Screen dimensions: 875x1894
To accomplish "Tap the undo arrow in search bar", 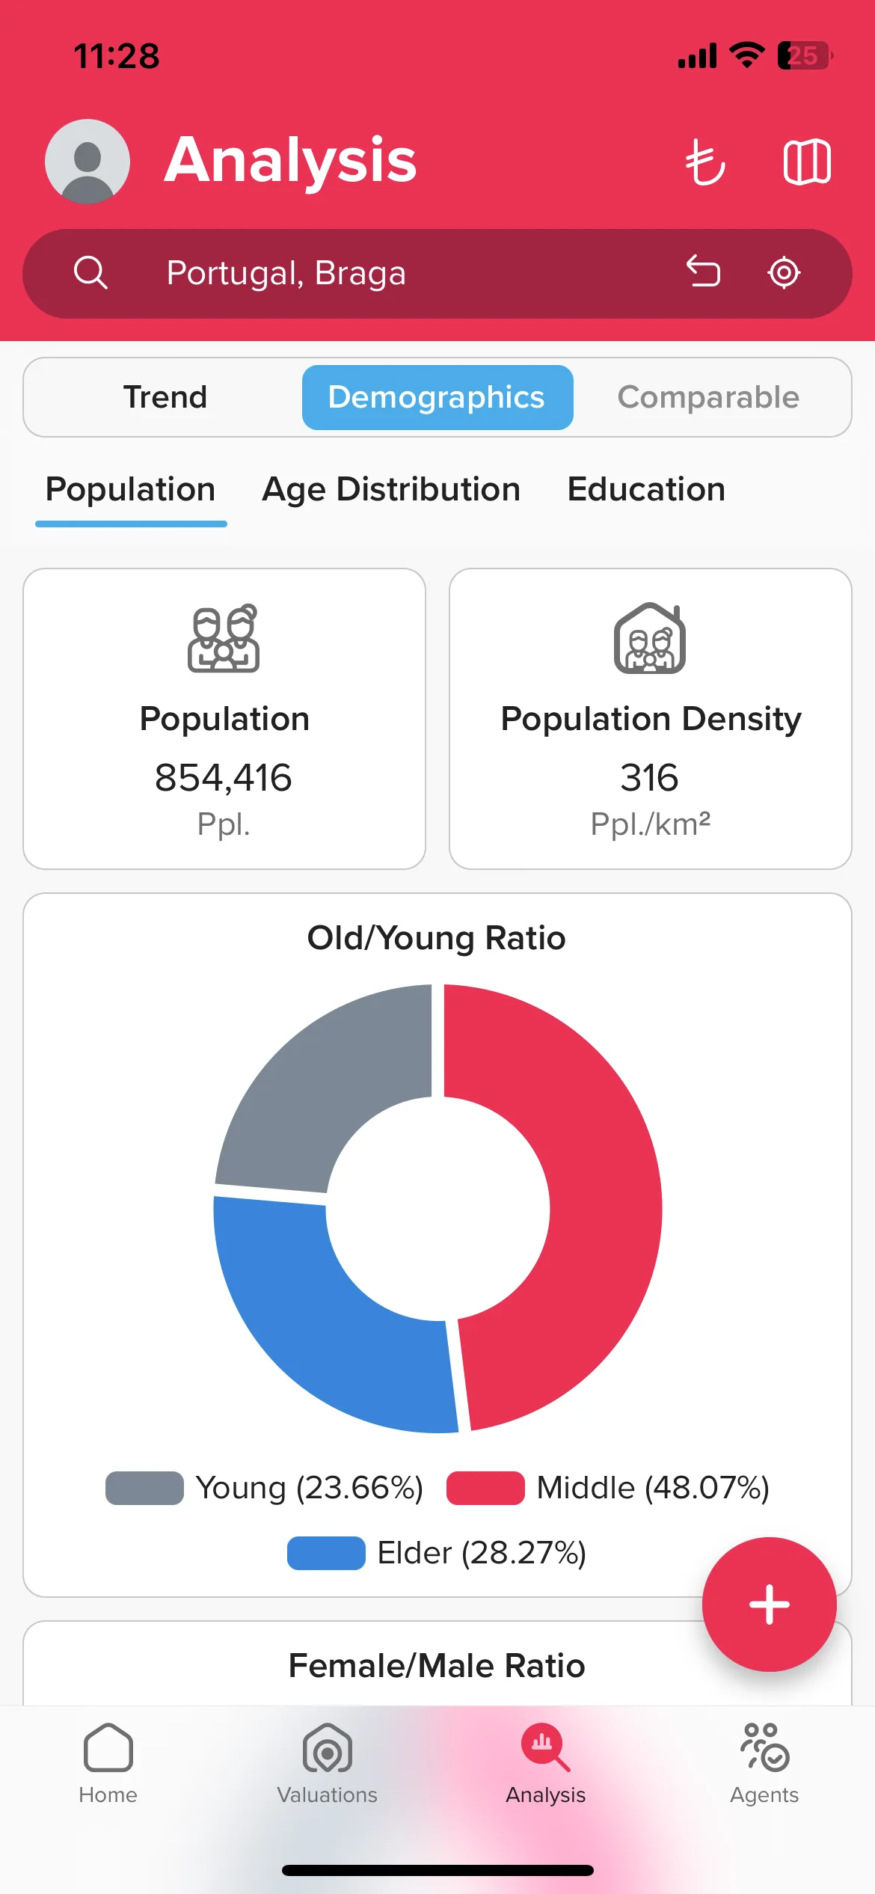I will (x=703, y=272).
